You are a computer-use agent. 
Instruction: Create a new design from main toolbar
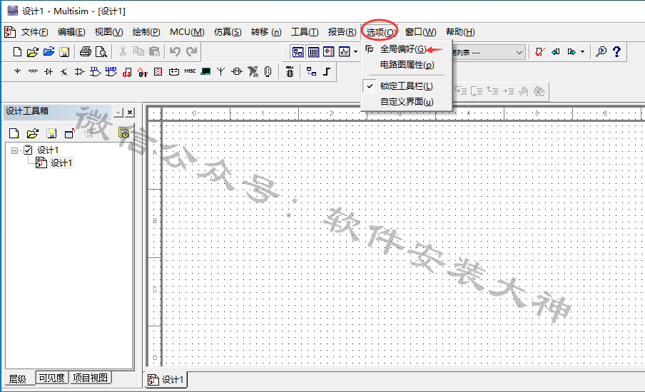[x=17, y=52]
